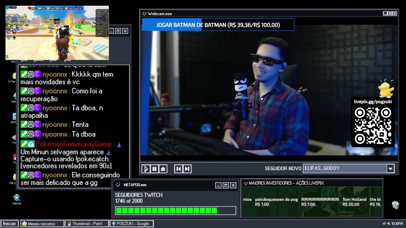The height and width of the screenshot is (228, 406).
Task: Click the ELIFAS_GODOY follower field
Action: point(345,168)
